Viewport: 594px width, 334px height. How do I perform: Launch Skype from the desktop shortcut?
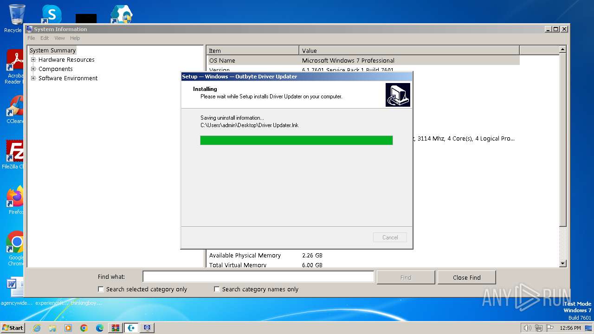point(52,14)
